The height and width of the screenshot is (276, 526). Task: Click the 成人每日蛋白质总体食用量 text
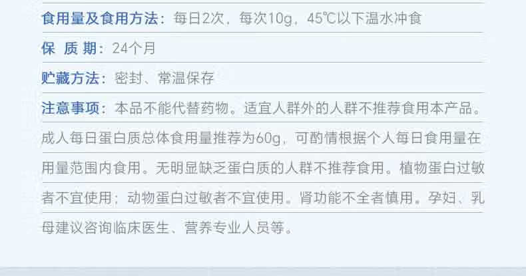(x=120, y=138)
